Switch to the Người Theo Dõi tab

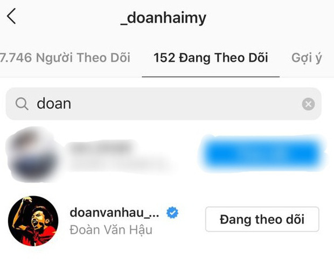click(x=65, y=58)
